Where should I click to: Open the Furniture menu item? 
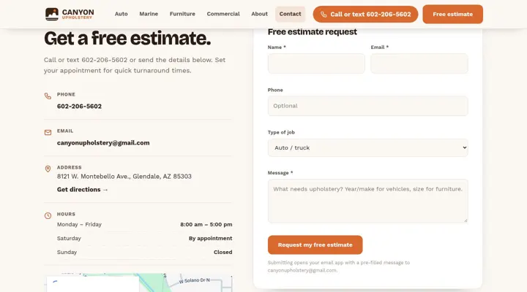(182, 14)
